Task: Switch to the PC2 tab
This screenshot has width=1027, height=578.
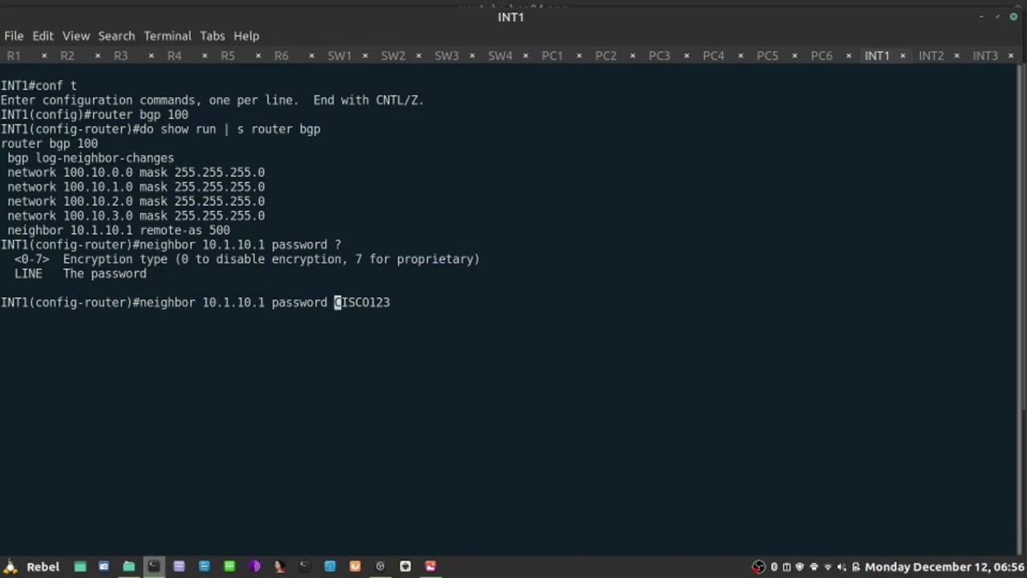Action: click(x=606, y=55)
